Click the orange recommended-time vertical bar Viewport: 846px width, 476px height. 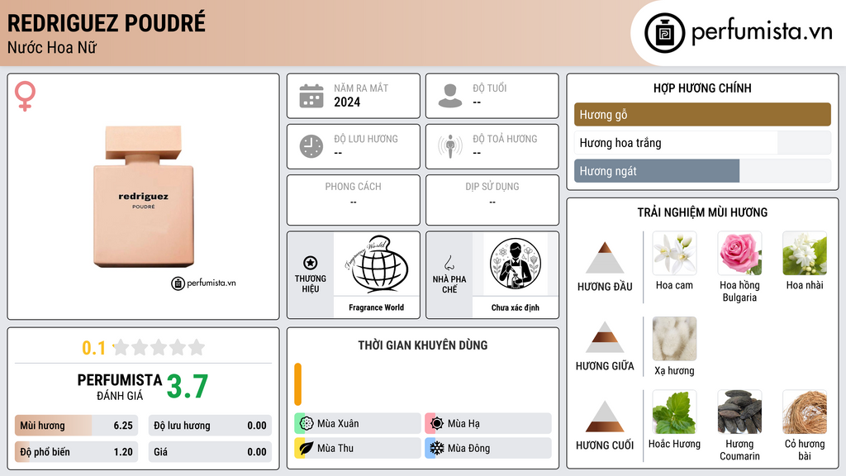pyautogui.click(x=297, y=383)
